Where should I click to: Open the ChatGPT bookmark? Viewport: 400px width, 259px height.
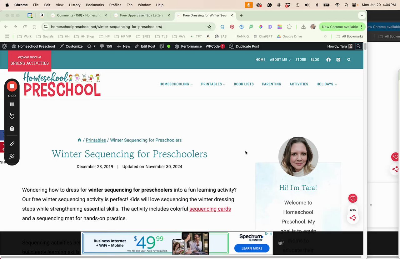coord(263,36)
